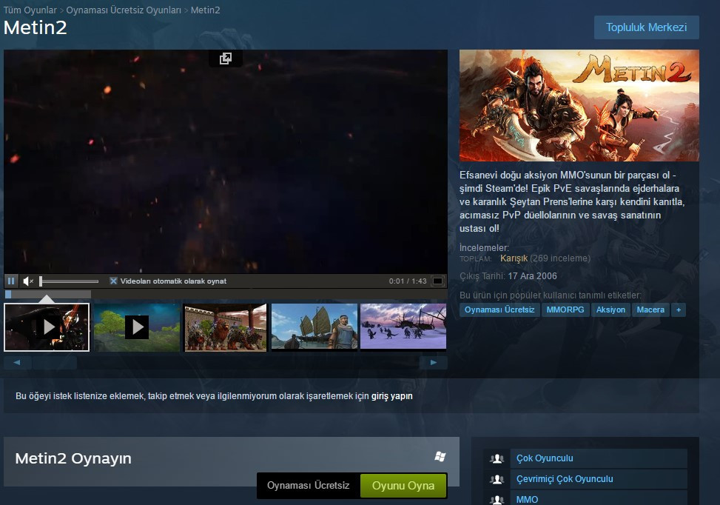Image resolution: width=720 pixels, height=505 pixels.
Task: Click the green Oyunu Oyna button
Action: [x=403, y=486]
